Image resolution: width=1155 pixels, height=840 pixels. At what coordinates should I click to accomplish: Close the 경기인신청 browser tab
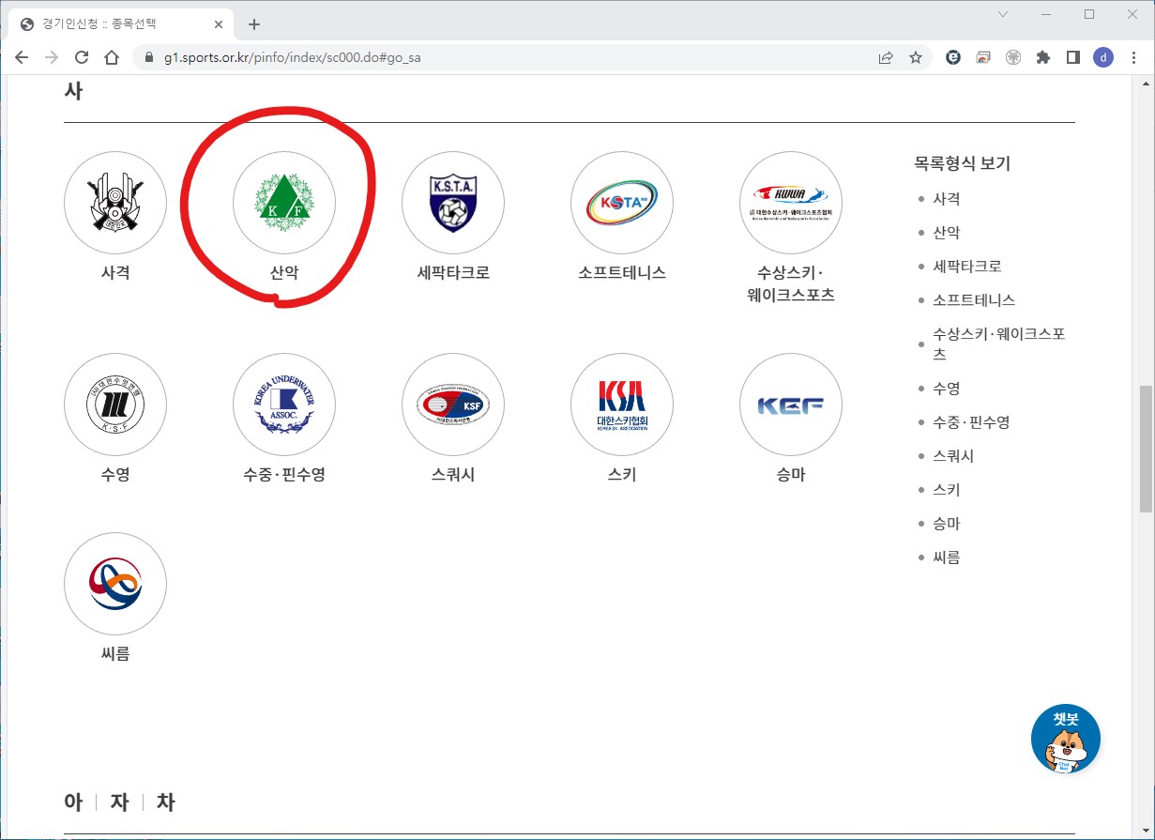(217, 24)
